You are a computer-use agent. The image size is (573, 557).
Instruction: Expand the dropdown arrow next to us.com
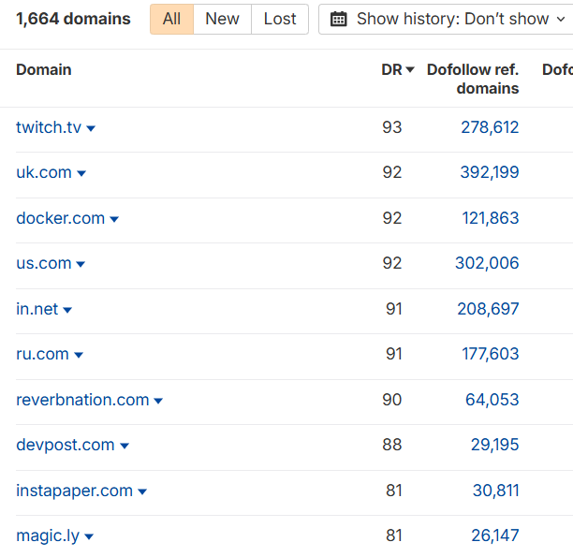click(x=81, y=265)
